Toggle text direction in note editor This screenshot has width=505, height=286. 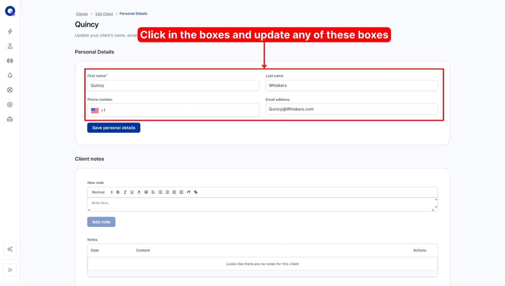188,192
